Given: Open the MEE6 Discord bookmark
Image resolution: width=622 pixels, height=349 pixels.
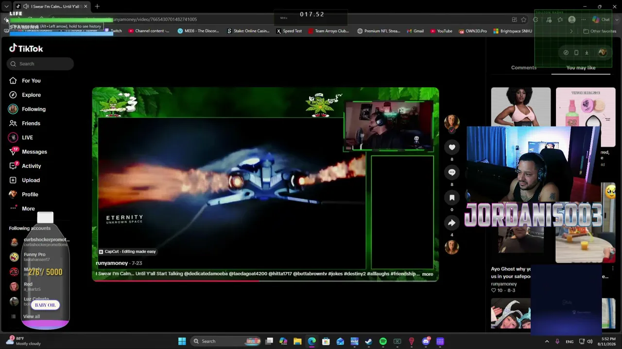Looking at the screenshot, I should coord(199,31).
